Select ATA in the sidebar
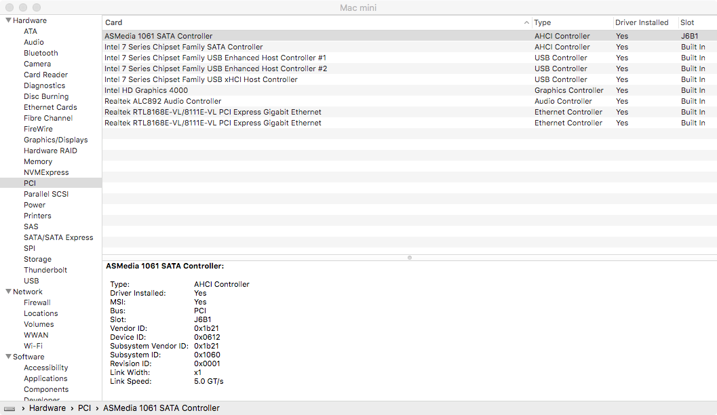The height and width of the screenshot is (415, 717). click(x=31, y=31)
